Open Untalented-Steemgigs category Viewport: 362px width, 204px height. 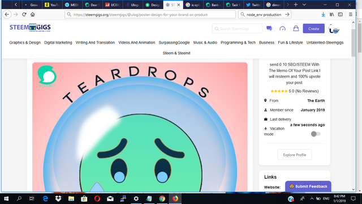[325, 42]
